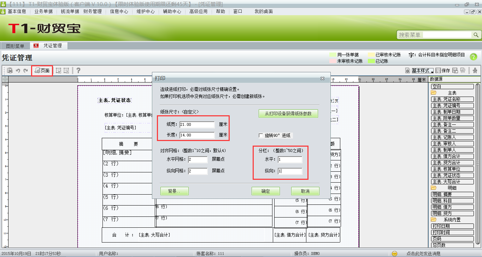This screenshot has width=482, height=257.
Task: Click the redo arrow icon
Action: 25,71
